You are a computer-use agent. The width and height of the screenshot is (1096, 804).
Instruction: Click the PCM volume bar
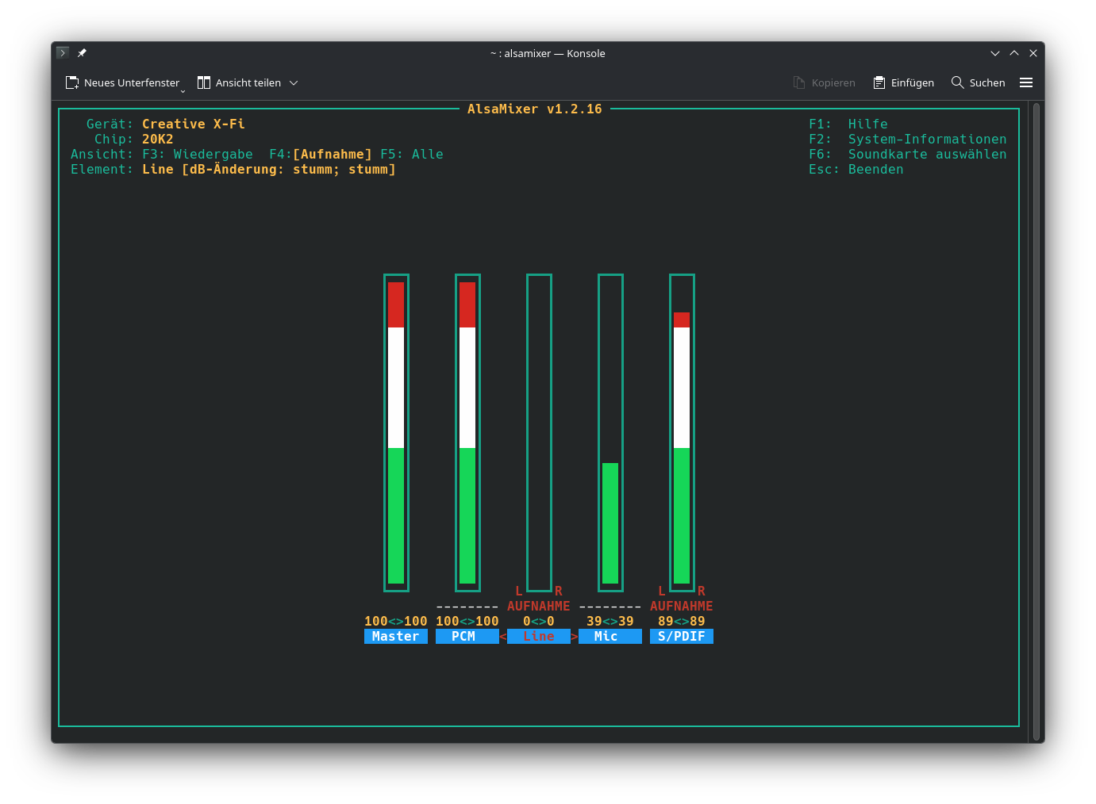tap(467, 433)
